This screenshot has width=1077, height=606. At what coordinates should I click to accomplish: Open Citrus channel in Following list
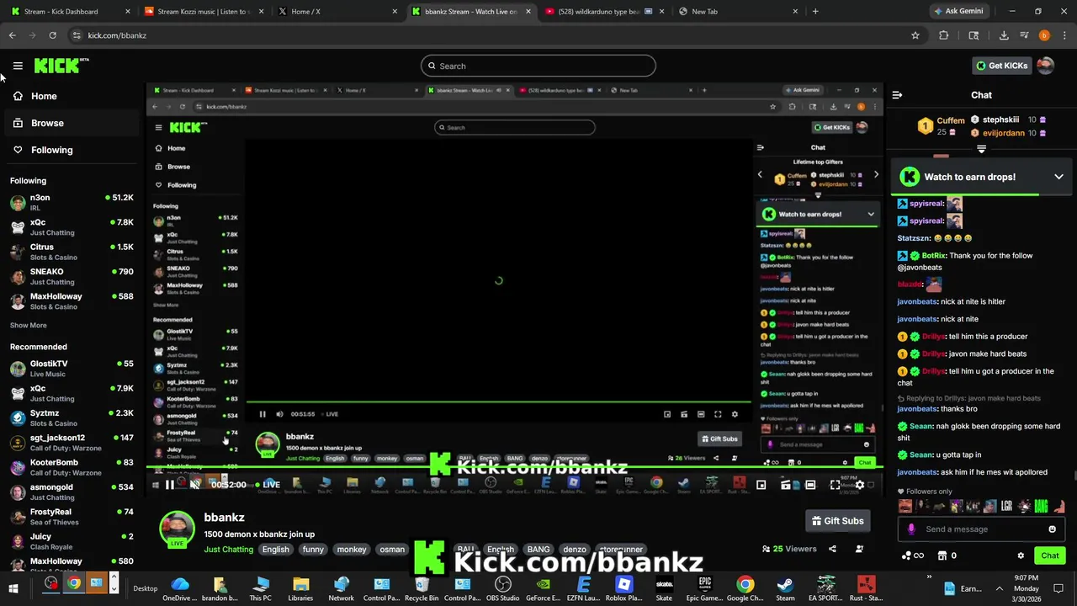click(x=72, y=252)
